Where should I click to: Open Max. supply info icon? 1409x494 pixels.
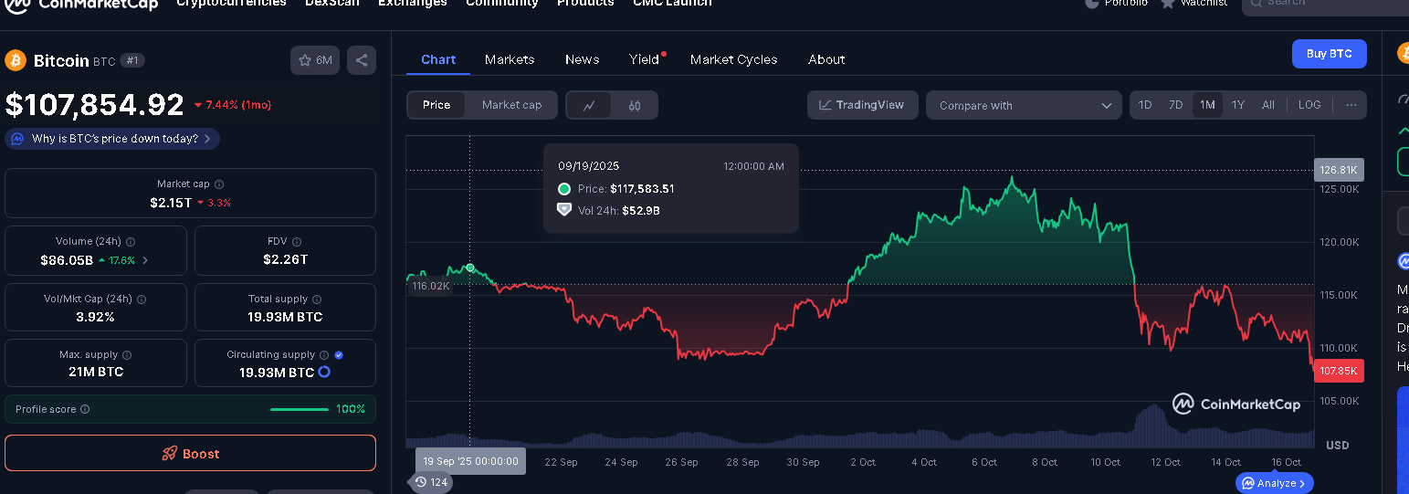[x=127, y=355]
